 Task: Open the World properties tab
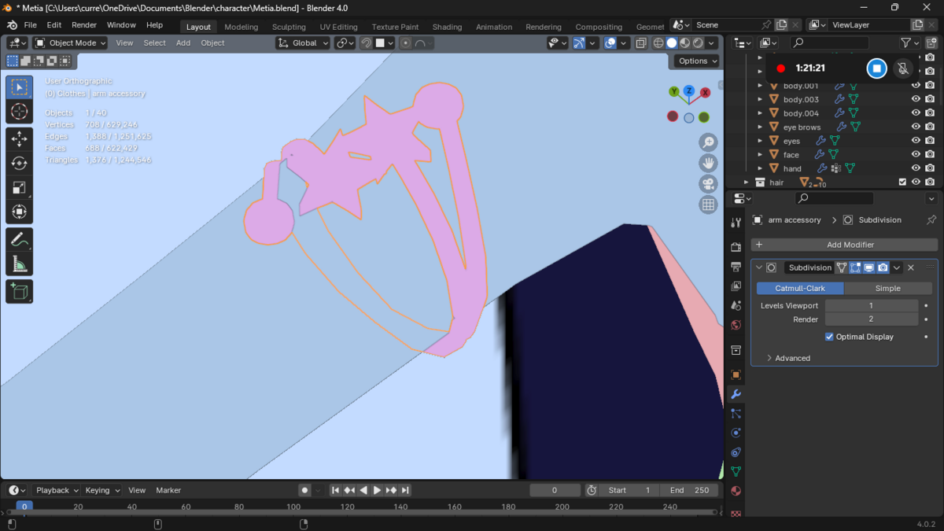coord(736,325)
